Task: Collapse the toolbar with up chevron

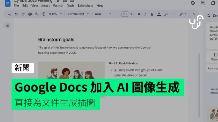Action: click(x=194, y=14)
